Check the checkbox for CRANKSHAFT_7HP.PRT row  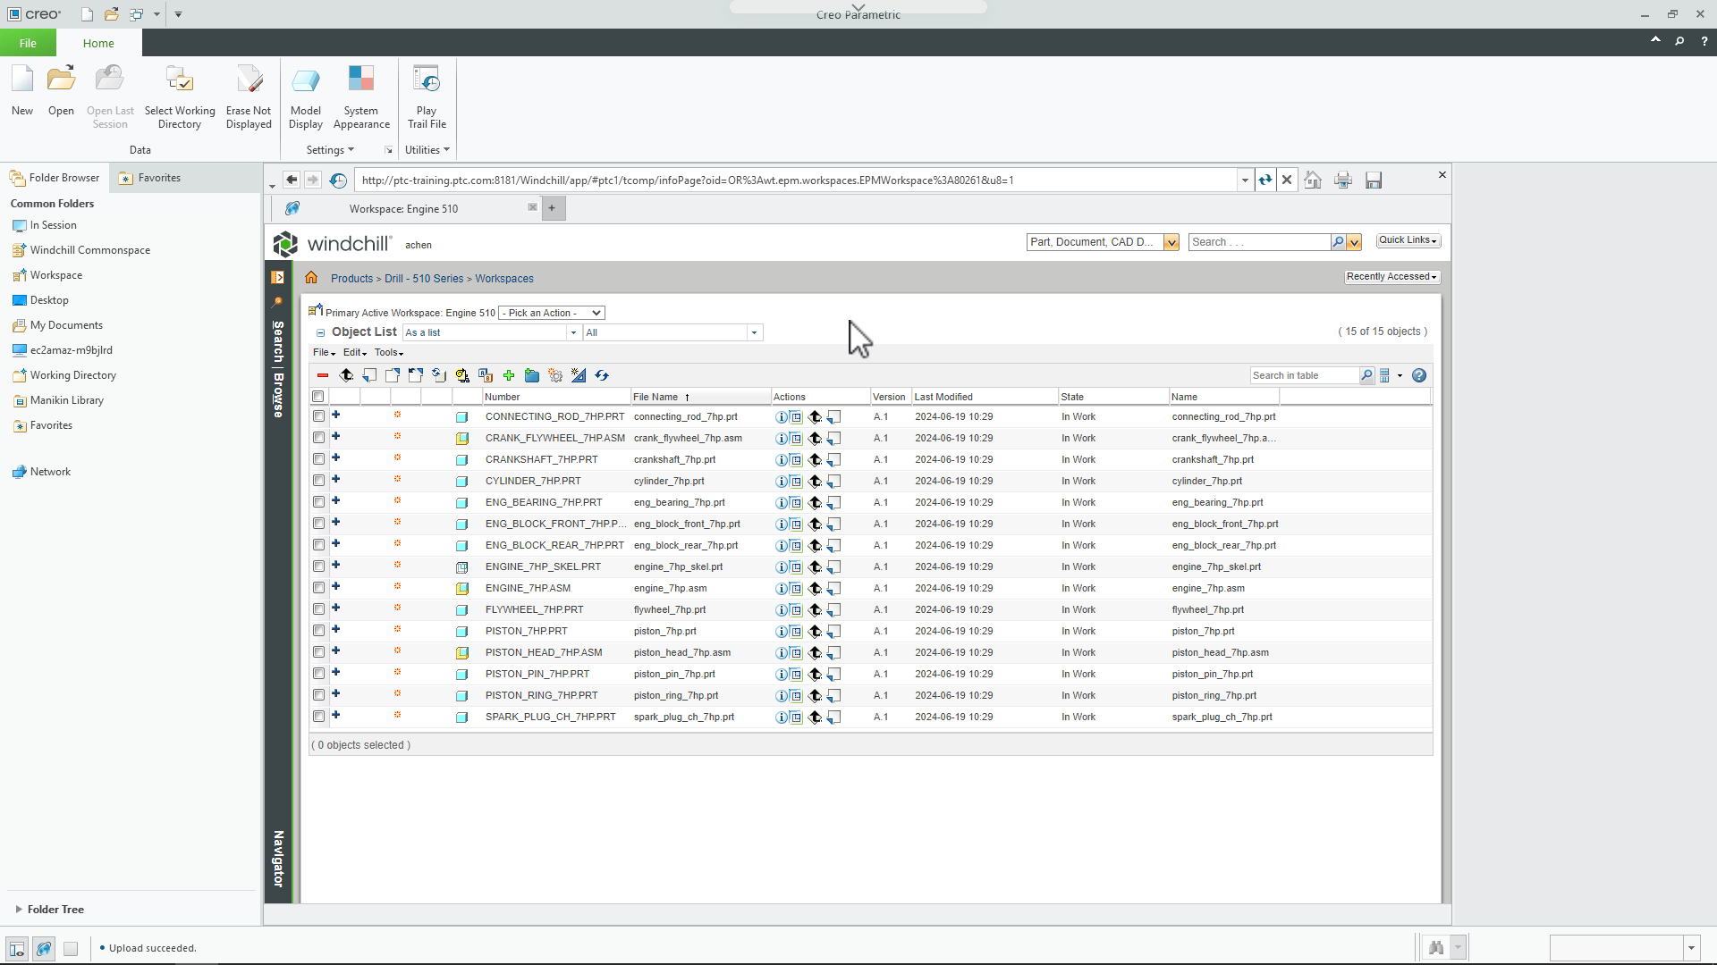point(318,459)
